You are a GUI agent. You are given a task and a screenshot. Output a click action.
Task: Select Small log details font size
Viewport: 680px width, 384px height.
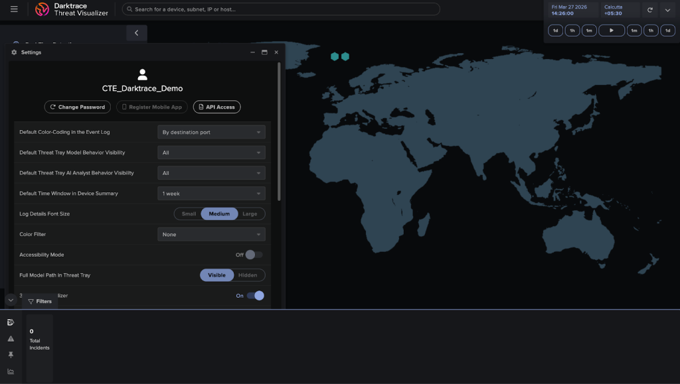[189, 214]
